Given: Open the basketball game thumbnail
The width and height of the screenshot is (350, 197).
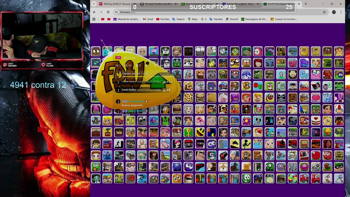Looking at the screenshot, I should click(131, 178).
